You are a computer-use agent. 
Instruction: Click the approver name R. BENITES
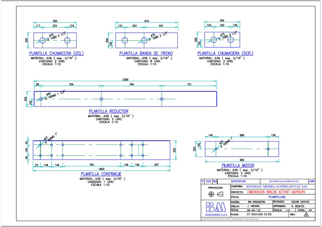(298, 206)
